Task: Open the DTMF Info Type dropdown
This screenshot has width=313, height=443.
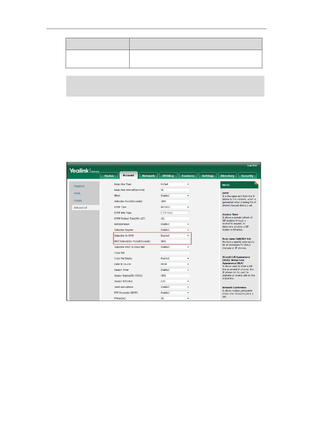Action: click(x=175, y=213)
